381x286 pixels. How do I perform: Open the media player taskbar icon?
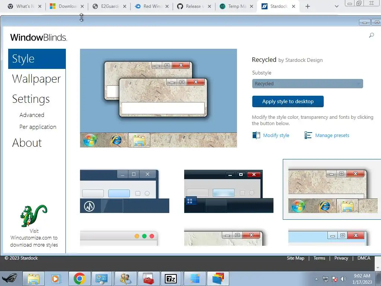56,279
